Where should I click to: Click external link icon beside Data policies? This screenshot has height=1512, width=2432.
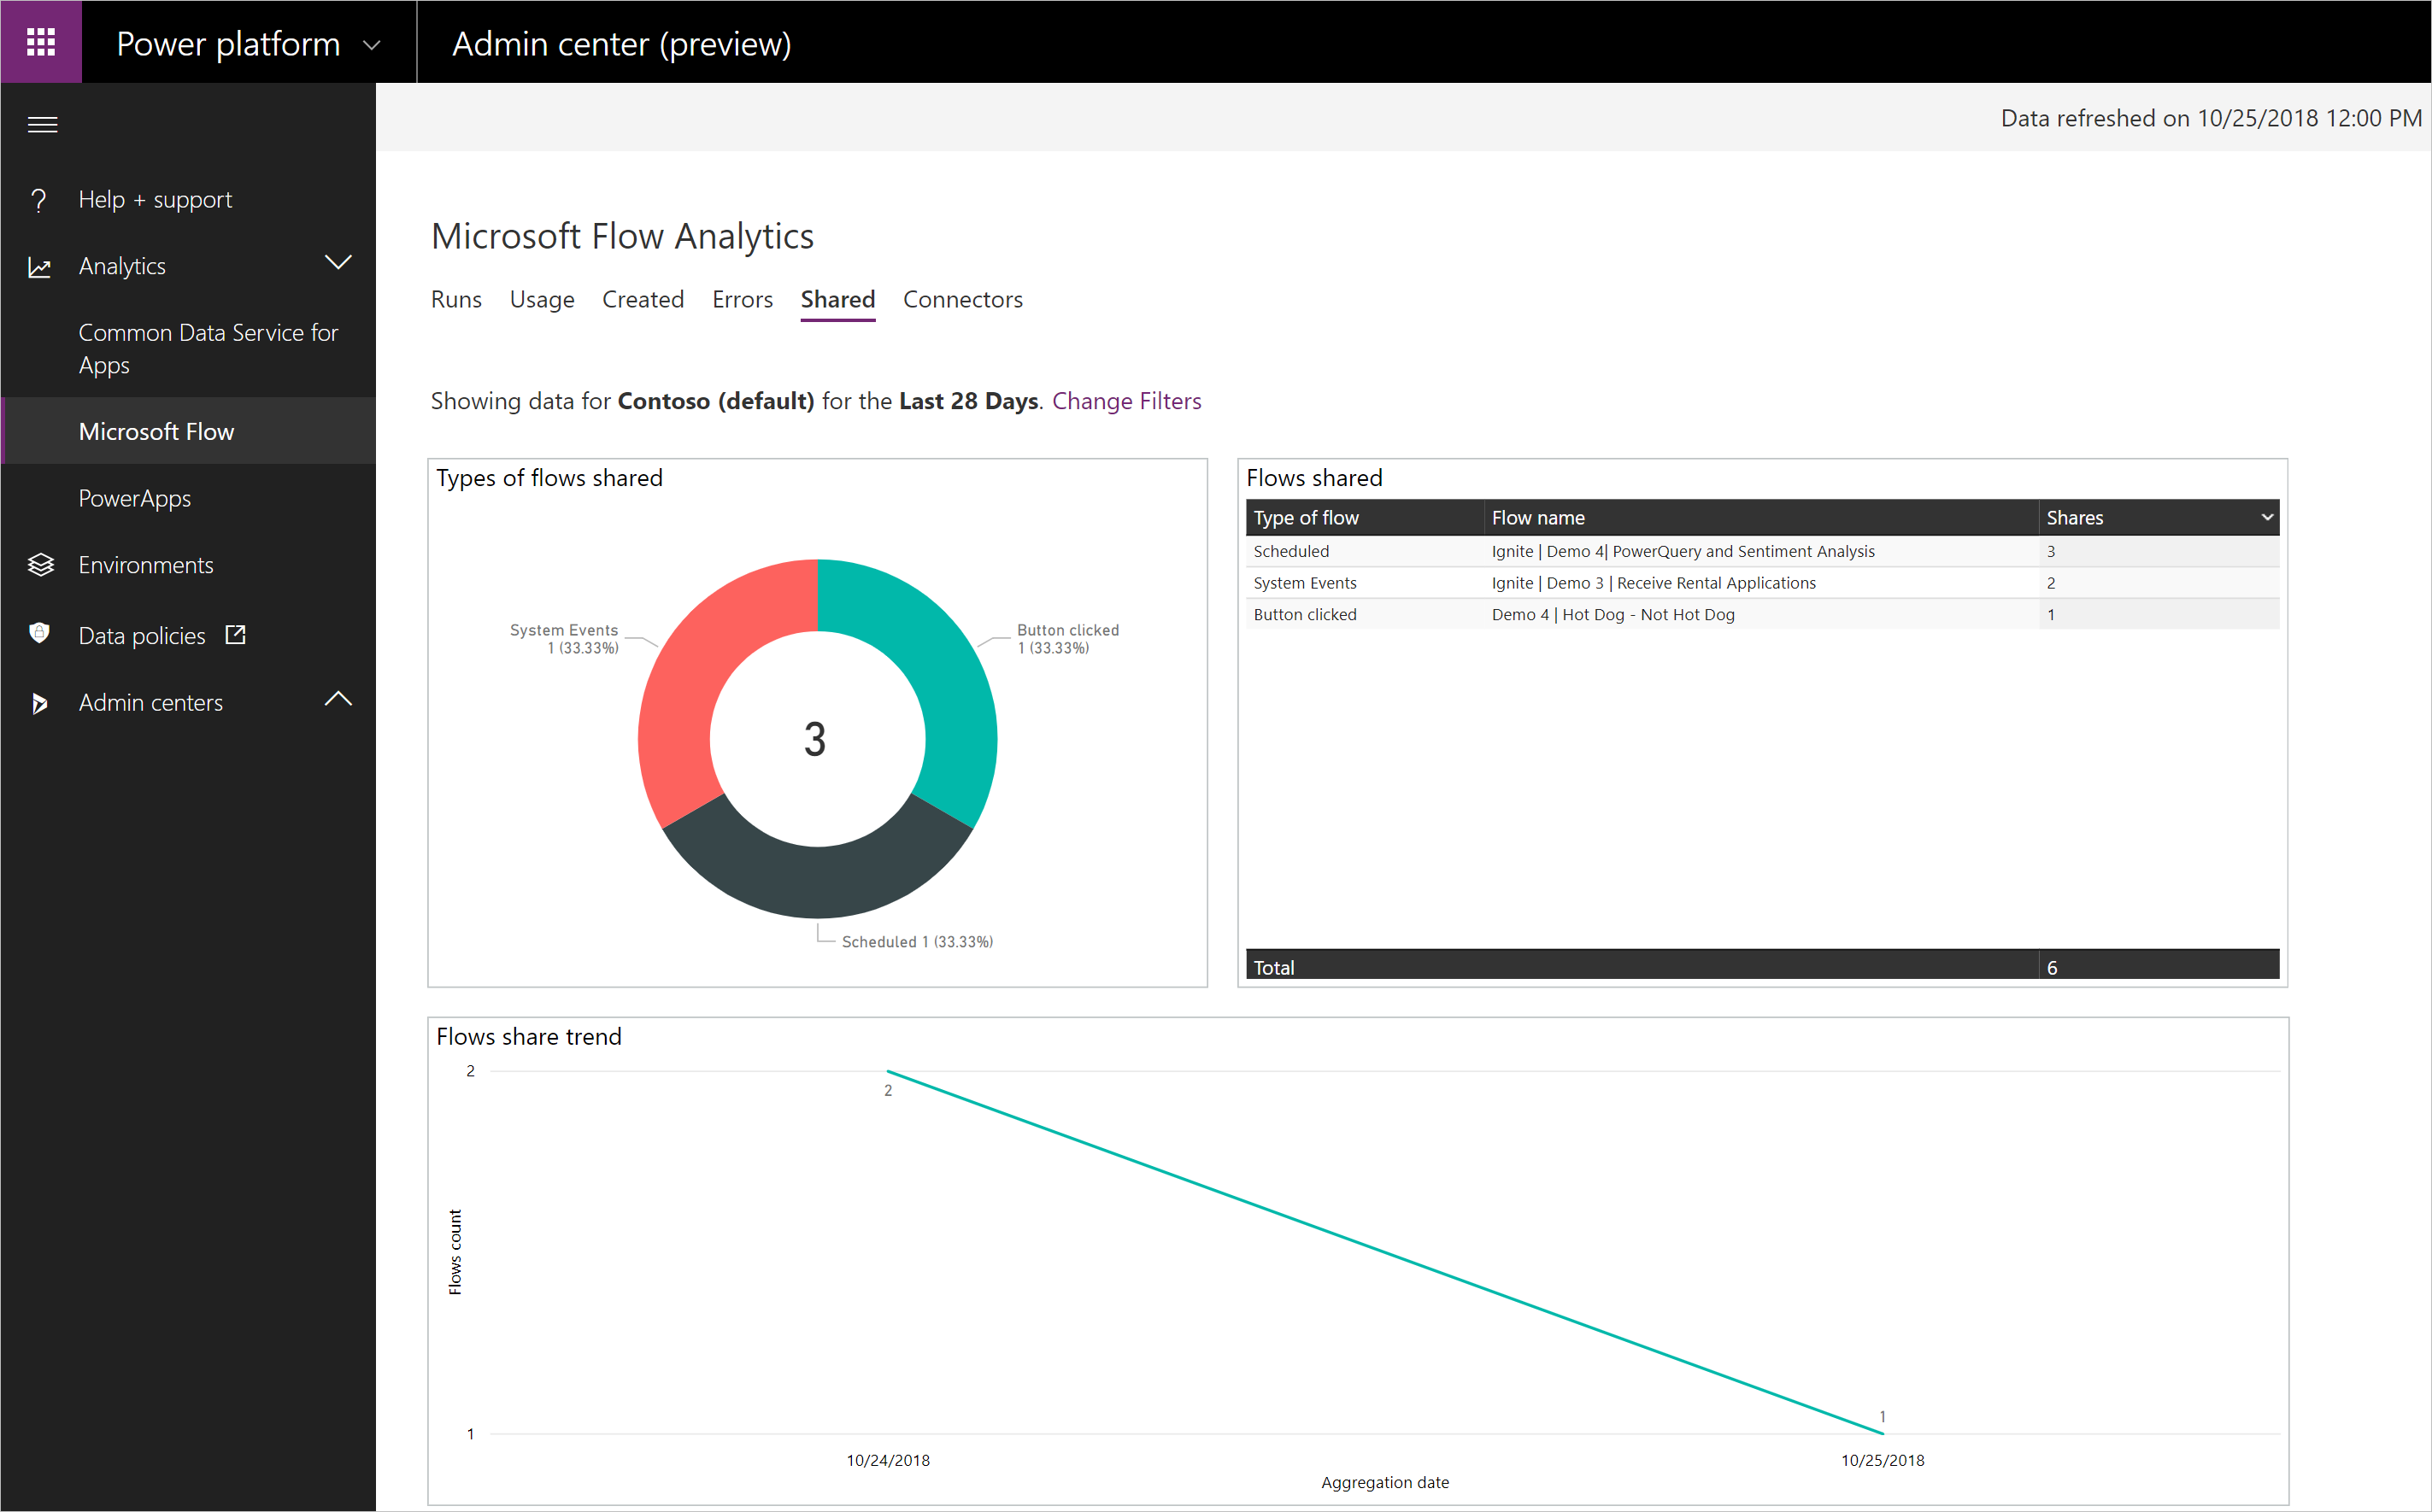236,634
